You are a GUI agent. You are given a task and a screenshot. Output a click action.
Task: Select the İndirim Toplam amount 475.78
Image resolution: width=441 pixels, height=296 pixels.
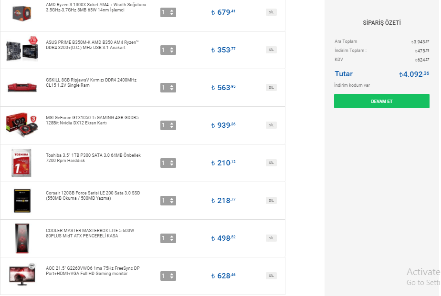pos(422,51)
